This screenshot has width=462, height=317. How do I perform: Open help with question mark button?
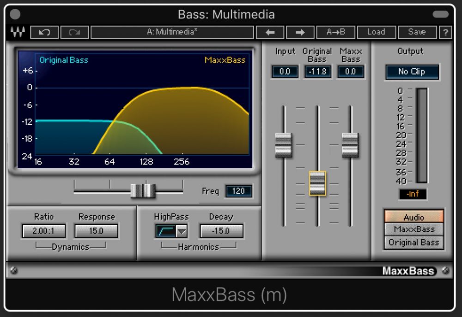(x=445, y=32)
